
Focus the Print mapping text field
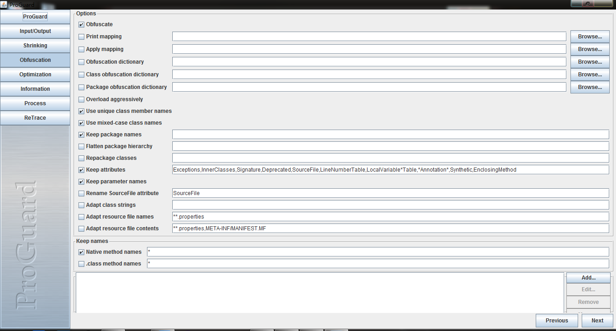[369, 37]
